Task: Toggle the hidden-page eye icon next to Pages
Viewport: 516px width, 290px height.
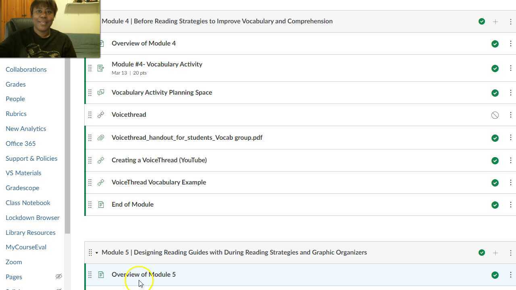Action: [x=59, y=276]
